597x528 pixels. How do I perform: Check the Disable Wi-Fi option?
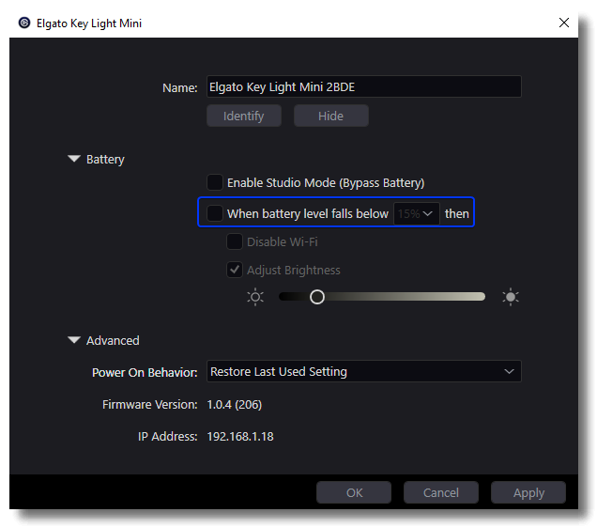click(x=235, y=241)
